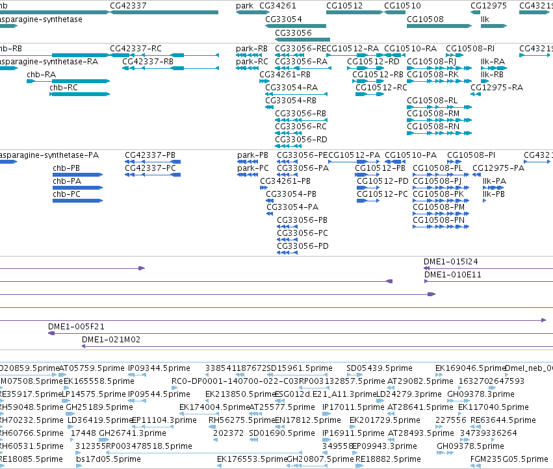Click the asparagine-synthetase-PA protein label
This screenshot has width=553, height=469.
[x=49, y=155]
